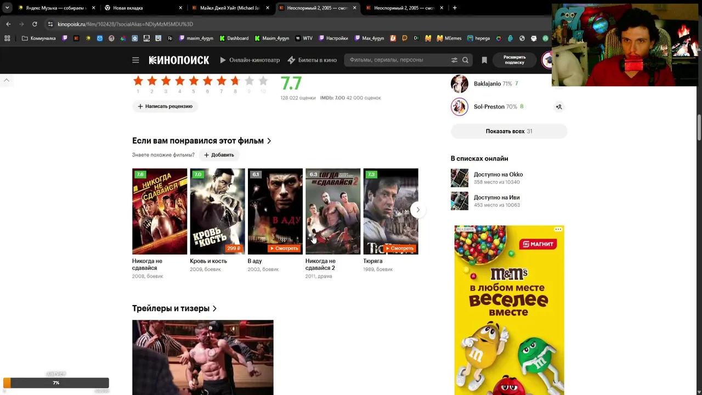Rate the film 10 stars
The width and height of the screenshot is (702, 395).
pyautogui.click(x=263, y=81)
